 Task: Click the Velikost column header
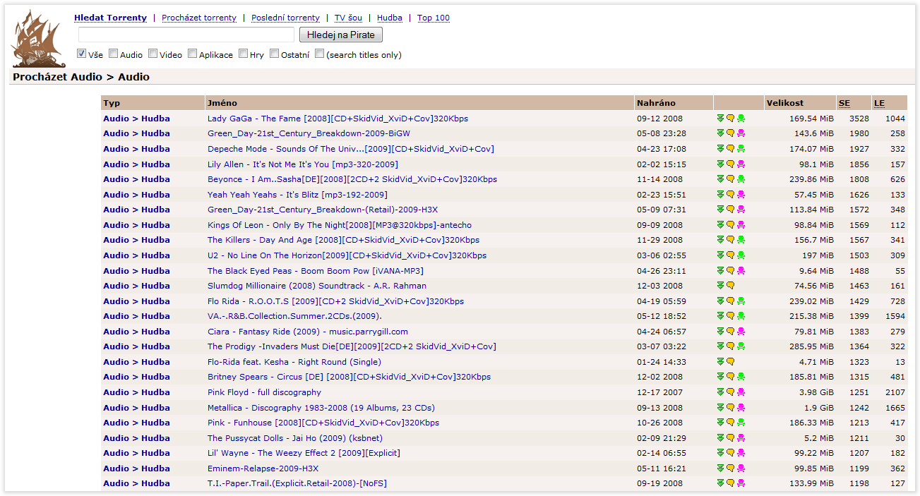click(785, 103)
